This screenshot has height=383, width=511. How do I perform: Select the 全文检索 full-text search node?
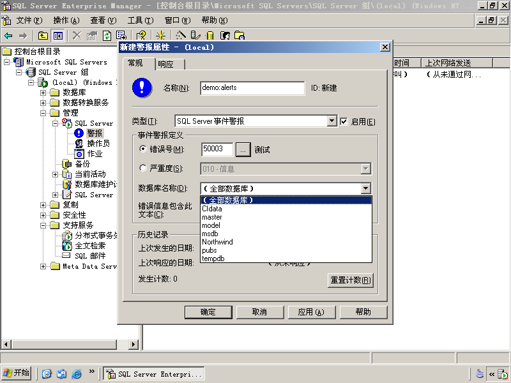point(90,246)
